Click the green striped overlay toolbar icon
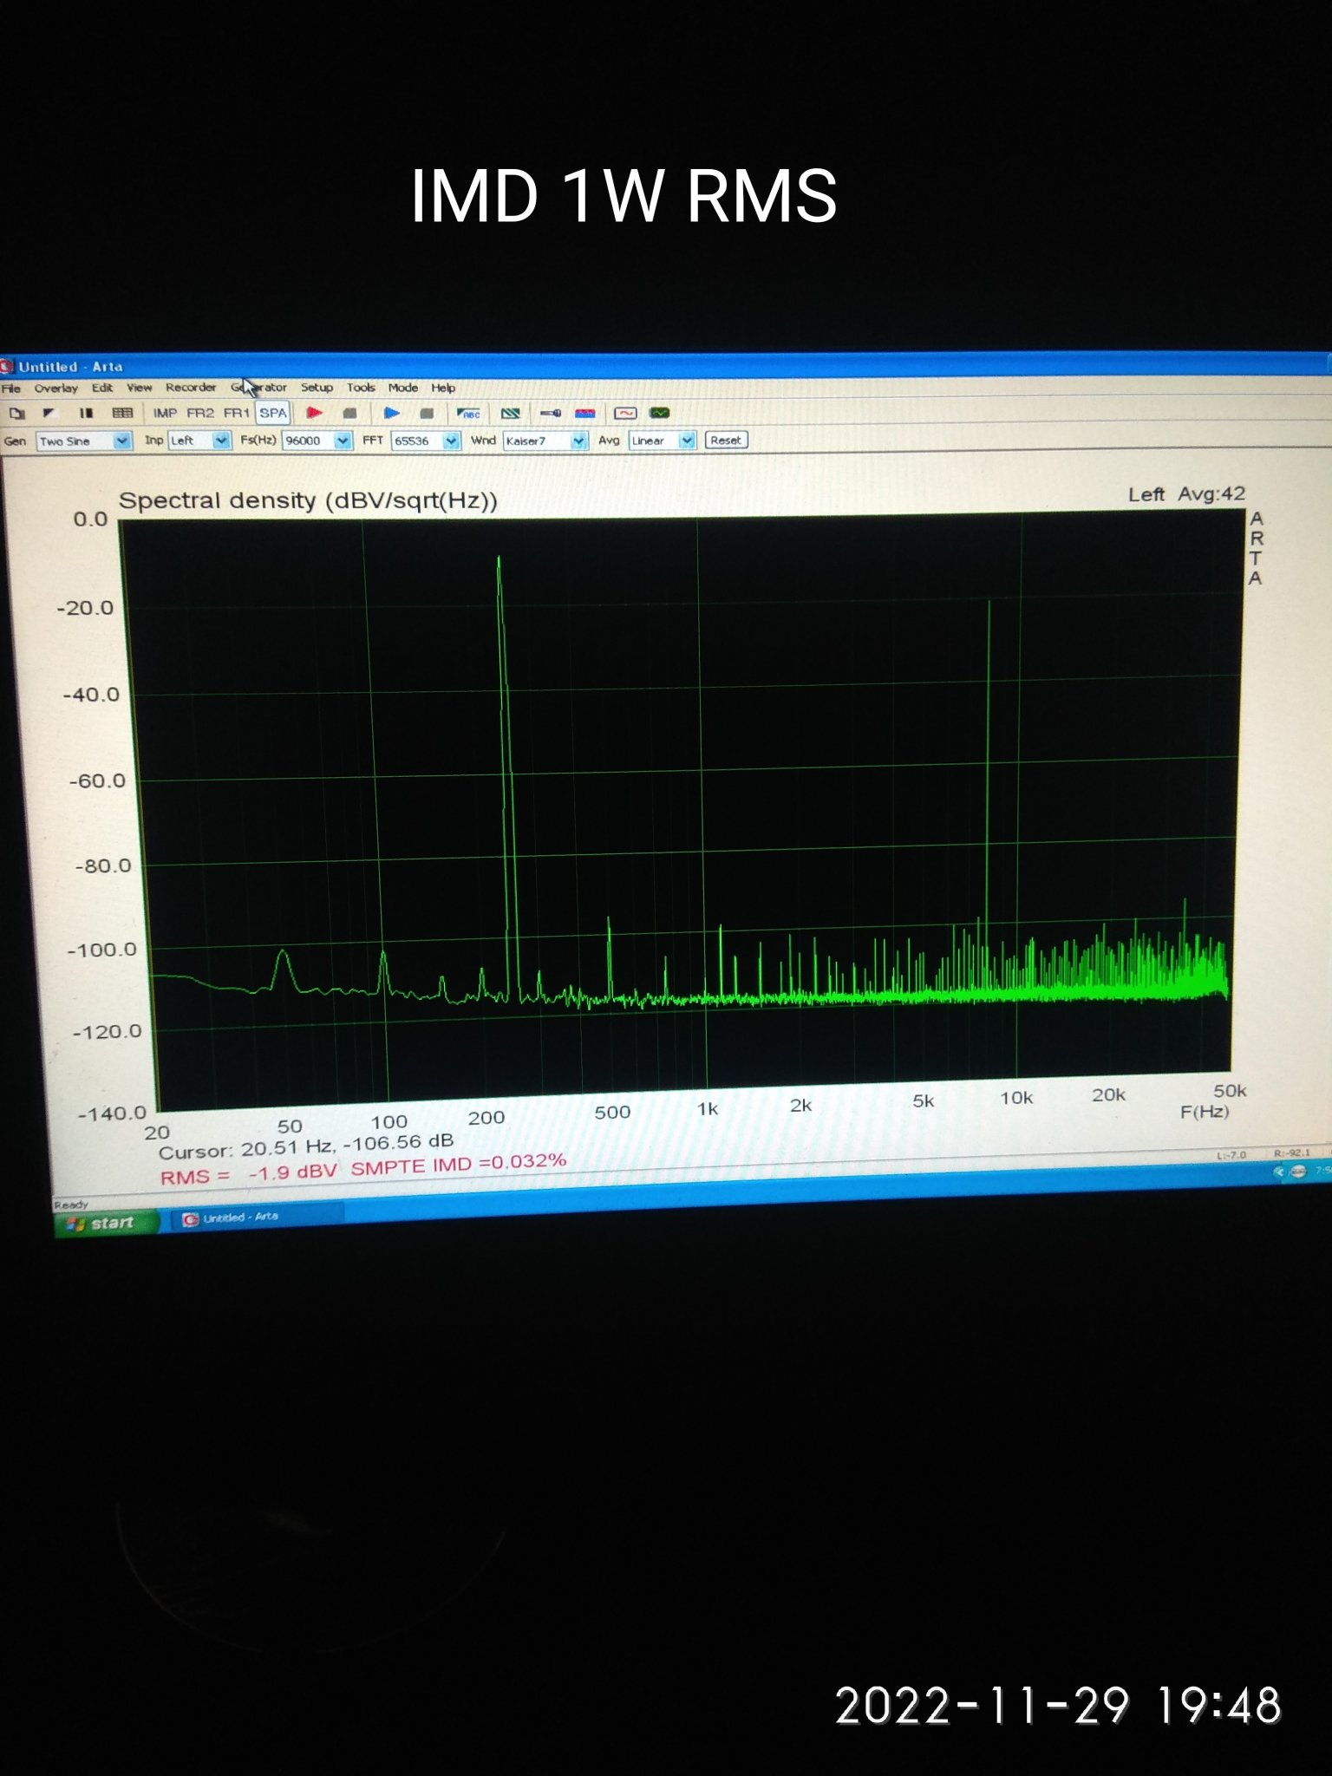The height and width of the screenshot is (1776, 1332). (x=511, y=414)
